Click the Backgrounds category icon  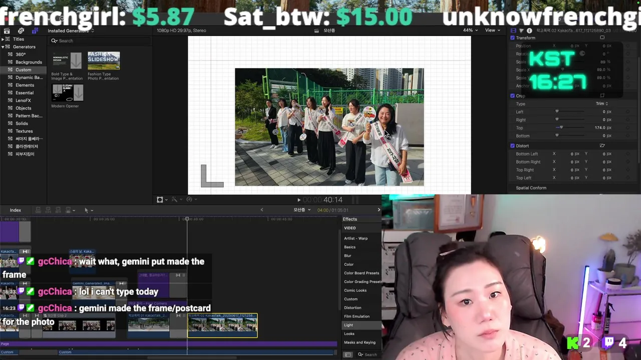coord(11,62)
